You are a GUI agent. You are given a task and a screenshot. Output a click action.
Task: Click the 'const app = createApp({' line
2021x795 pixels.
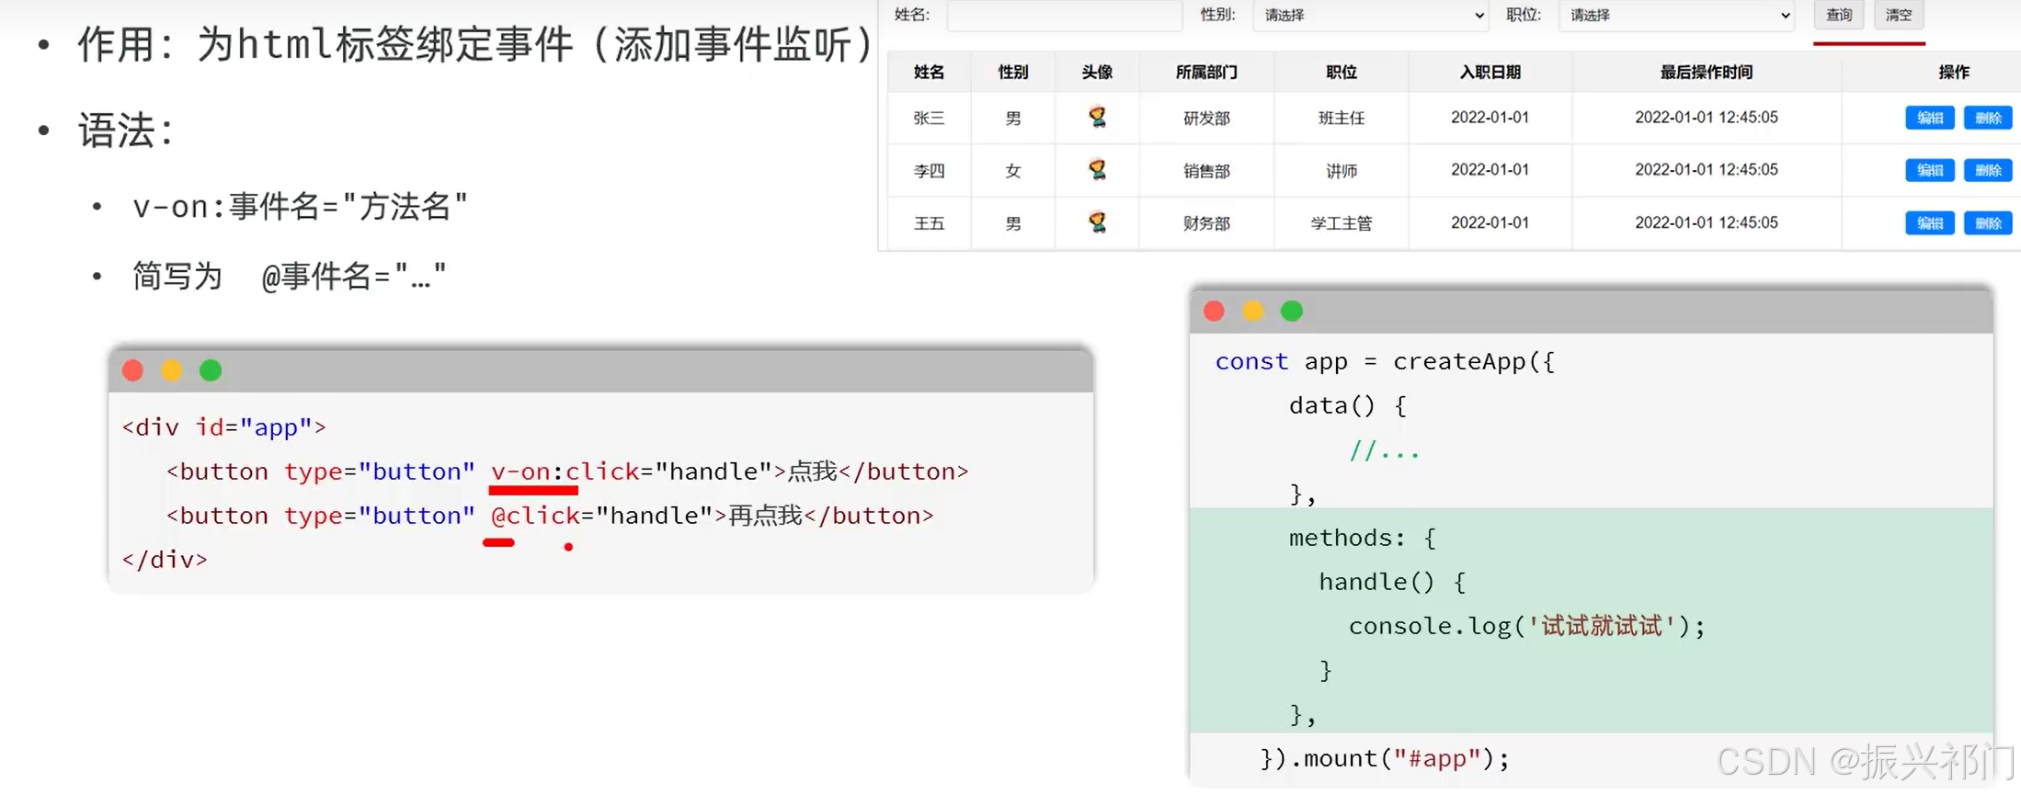click(x=1385, y=361)
